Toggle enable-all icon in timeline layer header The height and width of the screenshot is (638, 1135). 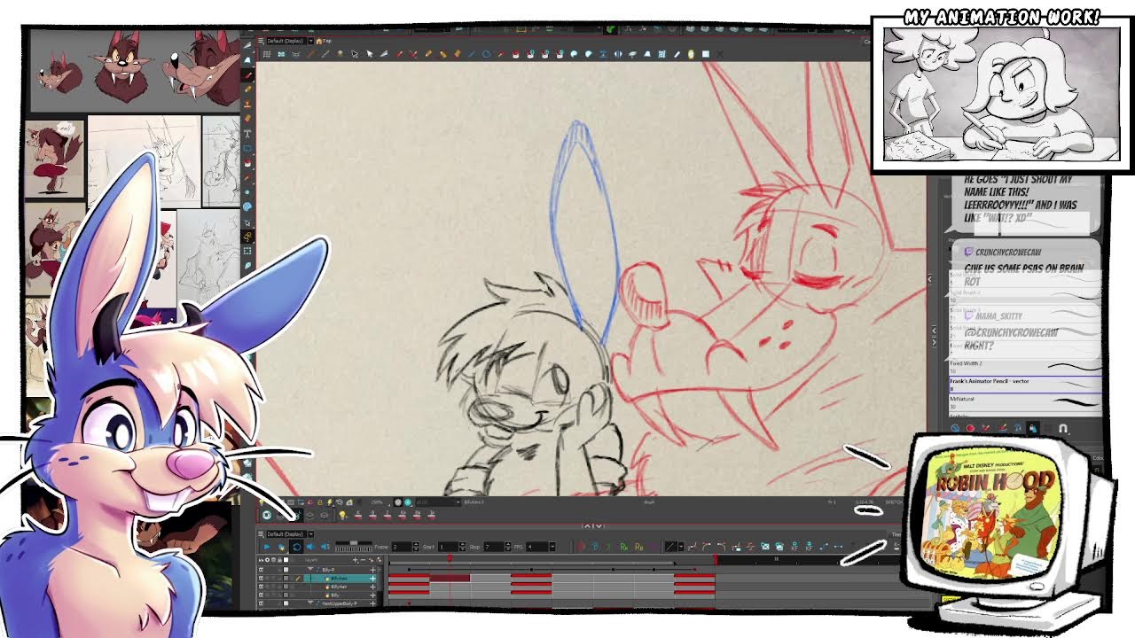pos(267,560)
